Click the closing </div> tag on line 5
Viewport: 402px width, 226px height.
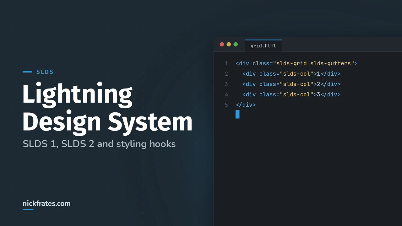246,105
